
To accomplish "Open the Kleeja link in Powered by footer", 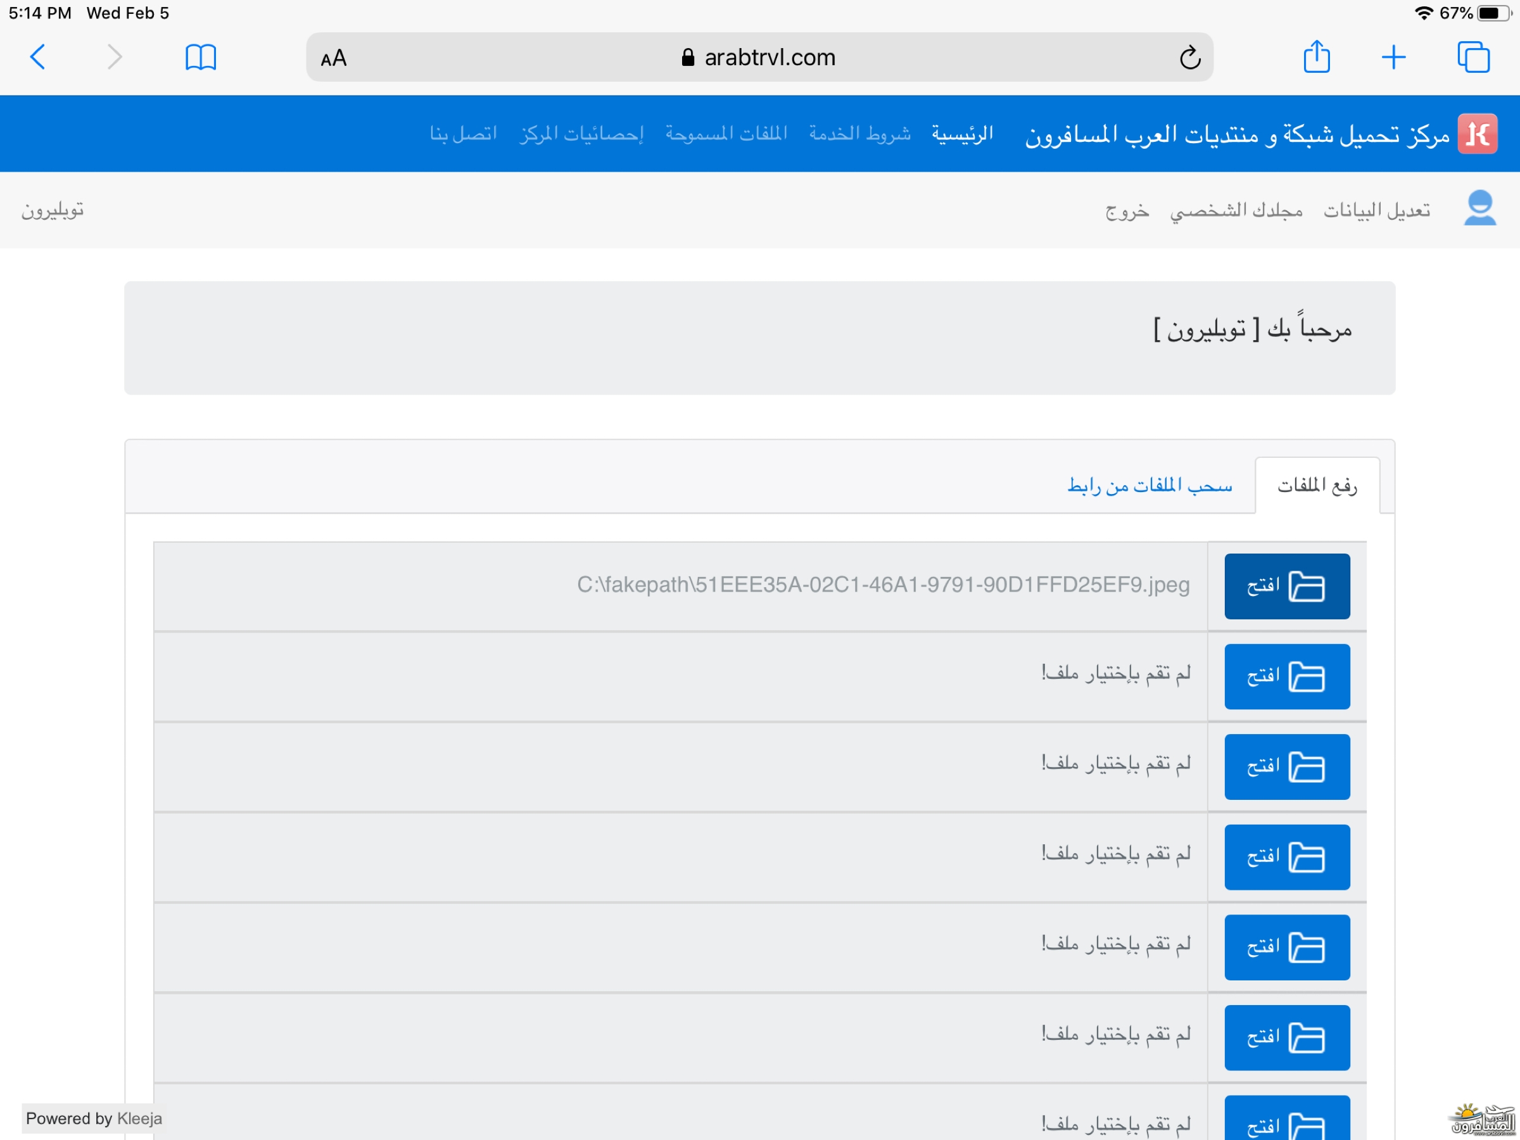I will point(139,1118).
